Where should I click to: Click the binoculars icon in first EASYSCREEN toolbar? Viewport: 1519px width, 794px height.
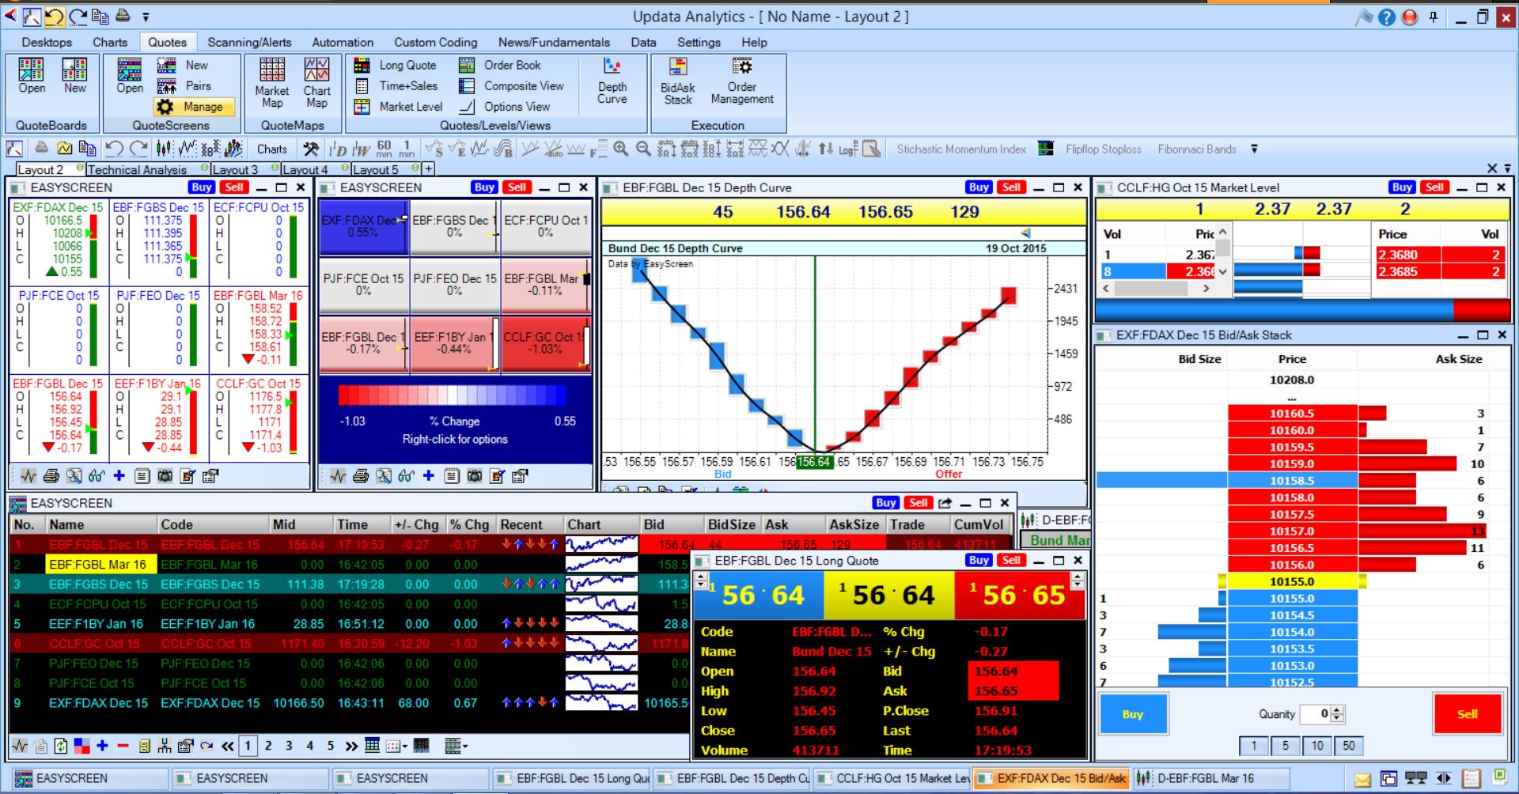(97, 476)
